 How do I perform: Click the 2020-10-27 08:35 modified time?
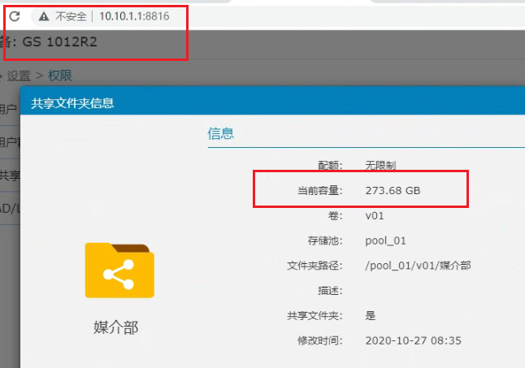point(414,340)
